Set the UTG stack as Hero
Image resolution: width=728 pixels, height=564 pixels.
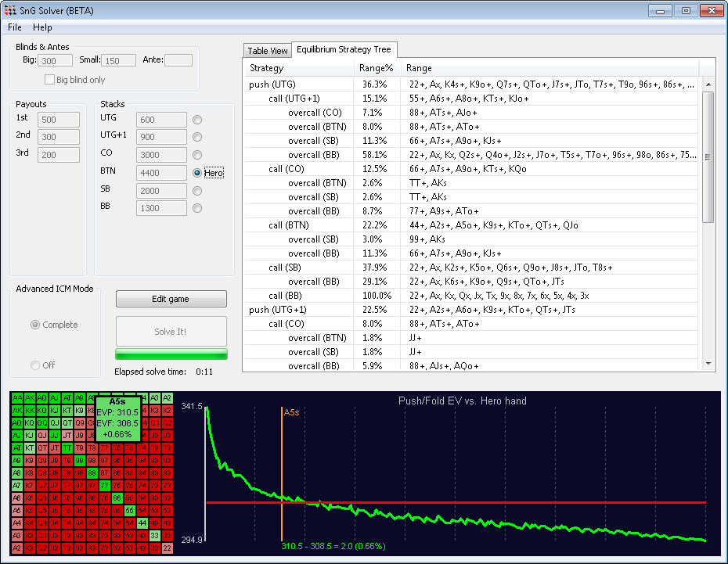point(197,120)
